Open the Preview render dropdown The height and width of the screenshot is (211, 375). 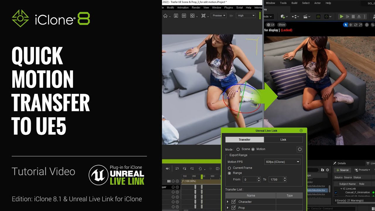click(x=219, y=16)
